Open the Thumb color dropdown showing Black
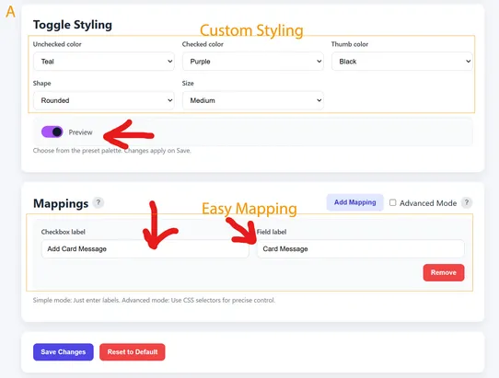 402,62
